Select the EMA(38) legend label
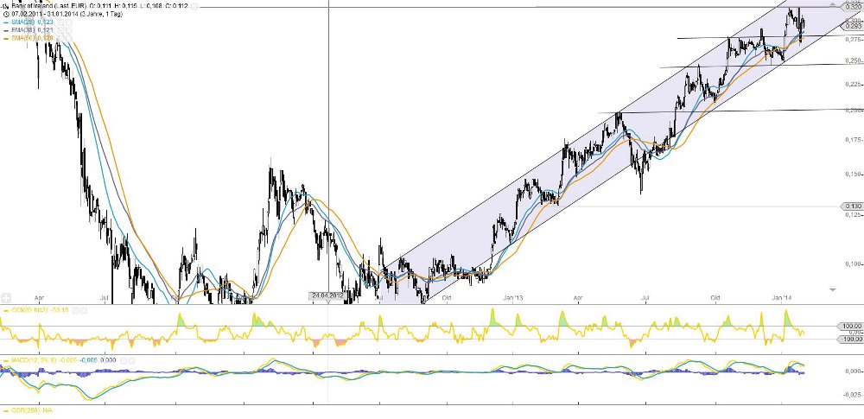The image size is (864, 419). (x=22, y=29)
